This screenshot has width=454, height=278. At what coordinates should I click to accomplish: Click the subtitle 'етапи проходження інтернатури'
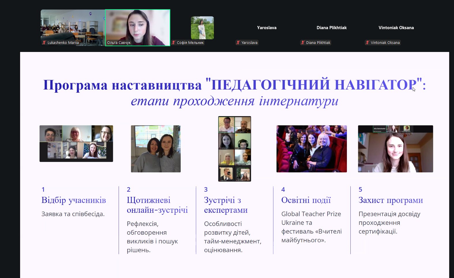pyautogui.click(x=235, y=101)
